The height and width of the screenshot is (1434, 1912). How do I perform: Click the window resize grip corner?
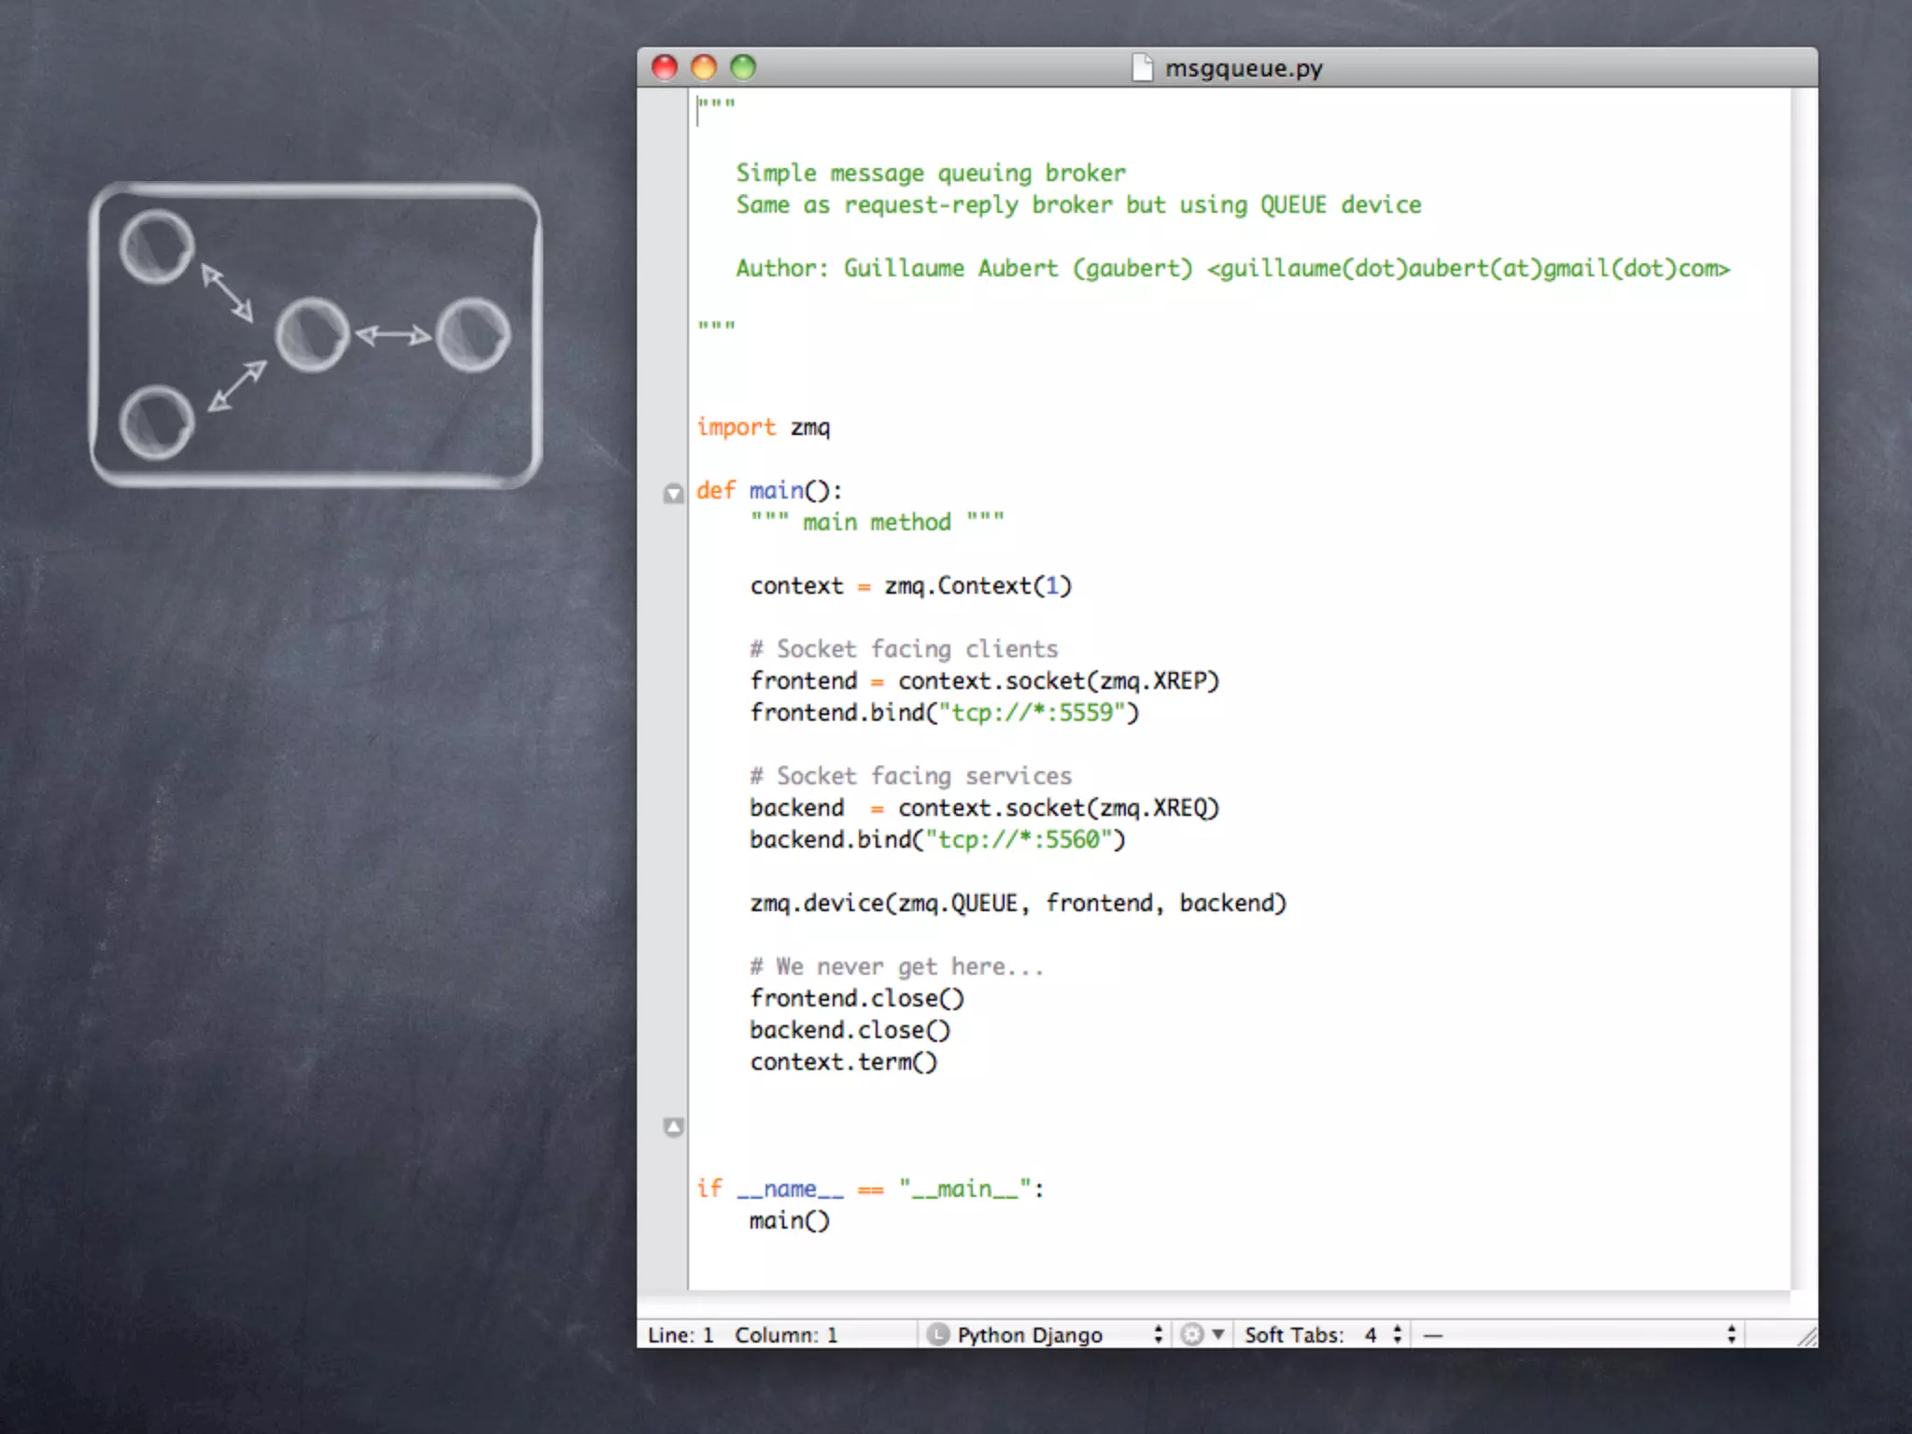pos(1807,1337)
